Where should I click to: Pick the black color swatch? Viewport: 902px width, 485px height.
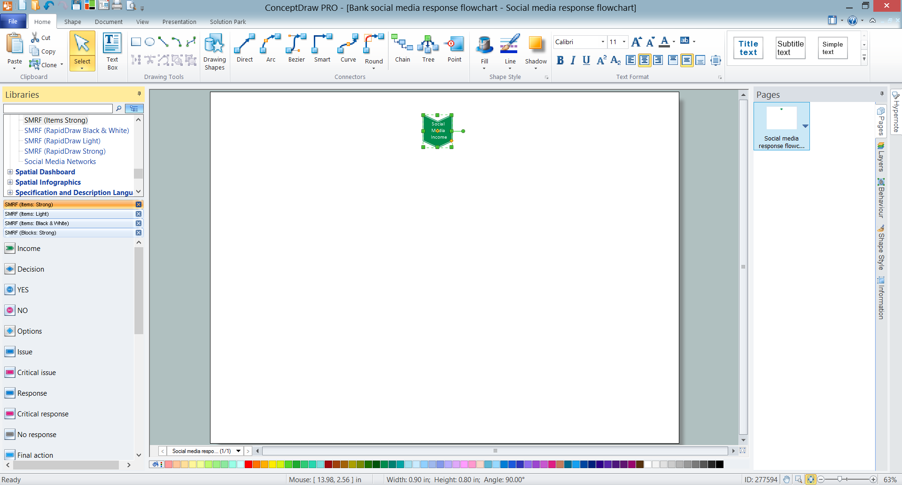[x=720, y=465]
